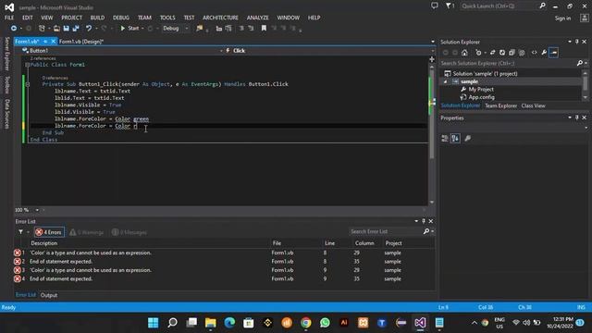
Task: Click the Solution Explorer Home icon
Action: 464,53
